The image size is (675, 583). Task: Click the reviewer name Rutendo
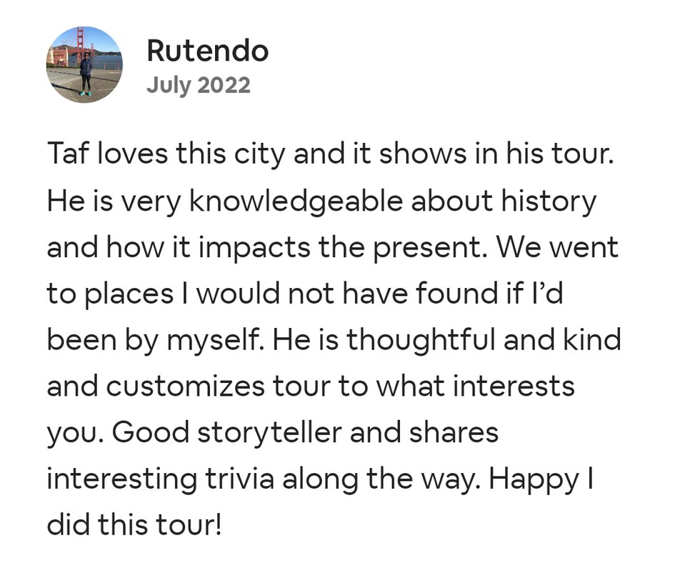(207, 51)
